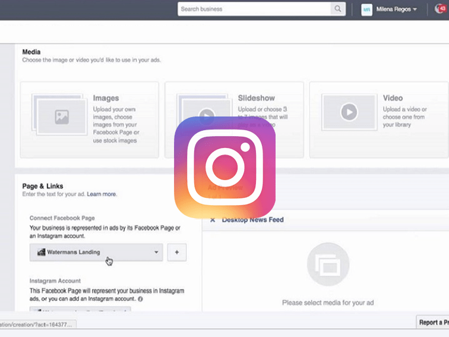Choose the Slideshow media option
This screenshot has height=337, width=449.
click(x=234, y=120)
